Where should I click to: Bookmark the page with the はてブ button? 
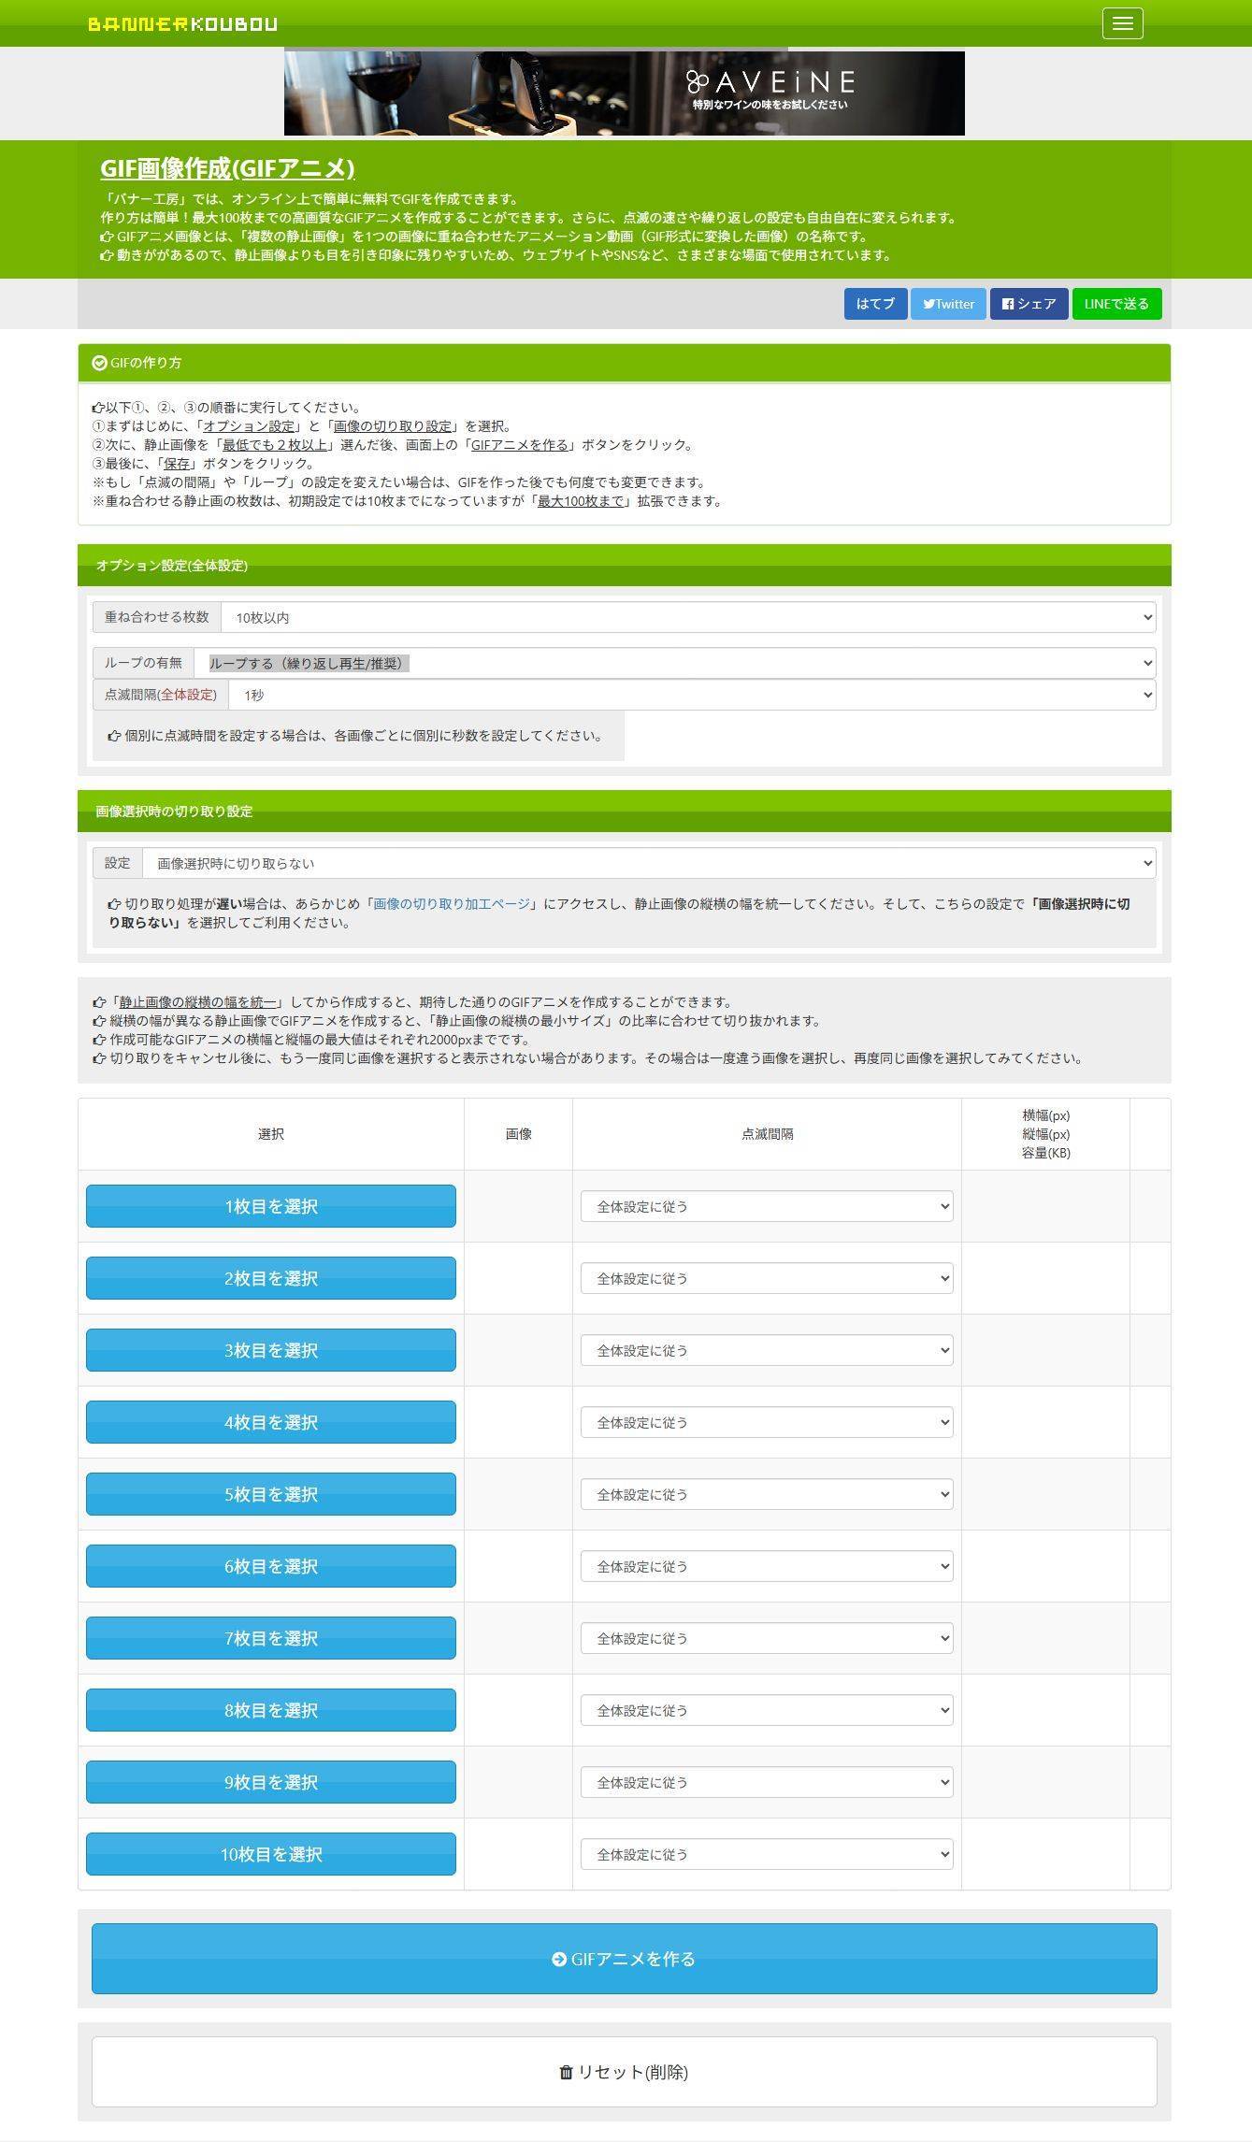[875, 304]
